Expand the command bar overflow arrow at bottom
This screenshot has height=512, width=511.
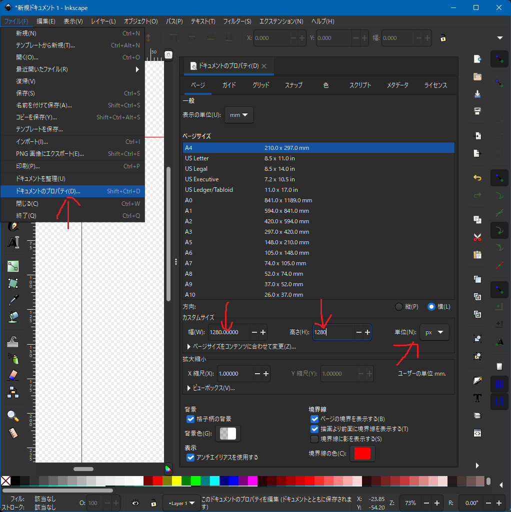[x=477, y=466]
